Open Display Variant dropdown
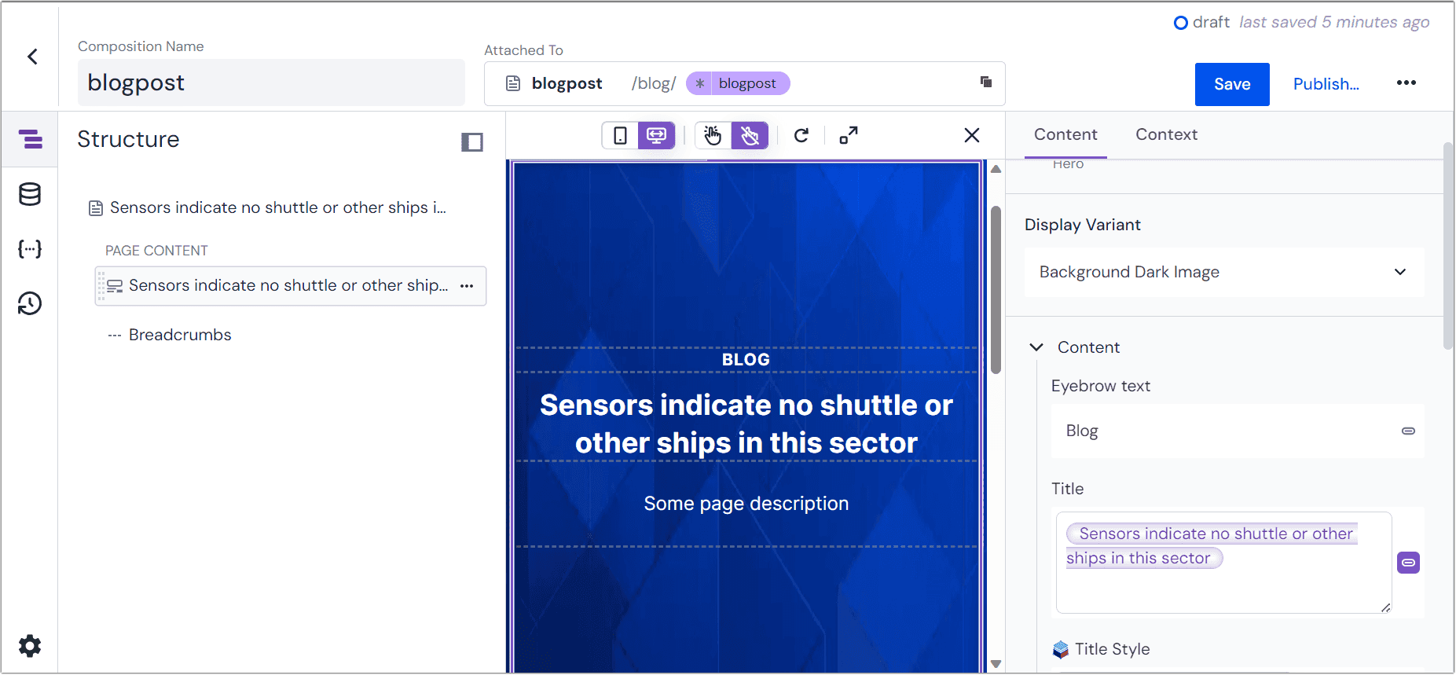Screen dimensions: 1456x675 1224,272
